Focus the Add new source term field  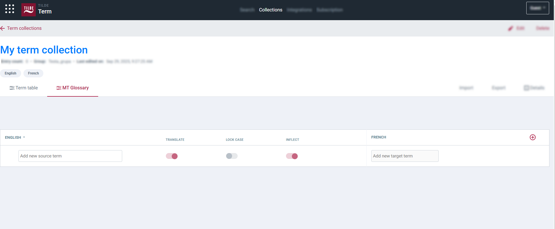pyautogui.click(x=70, y=156)
